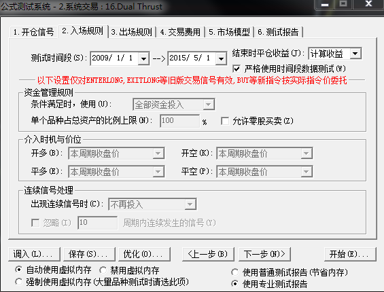Click the 忽略 periods field showing 10
The height and width of the screenshot is (292, 384).
click(x=97, y=223)
